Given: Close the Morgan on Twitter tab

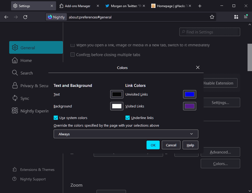Looking at the screenshot, I should coord(144,6).
